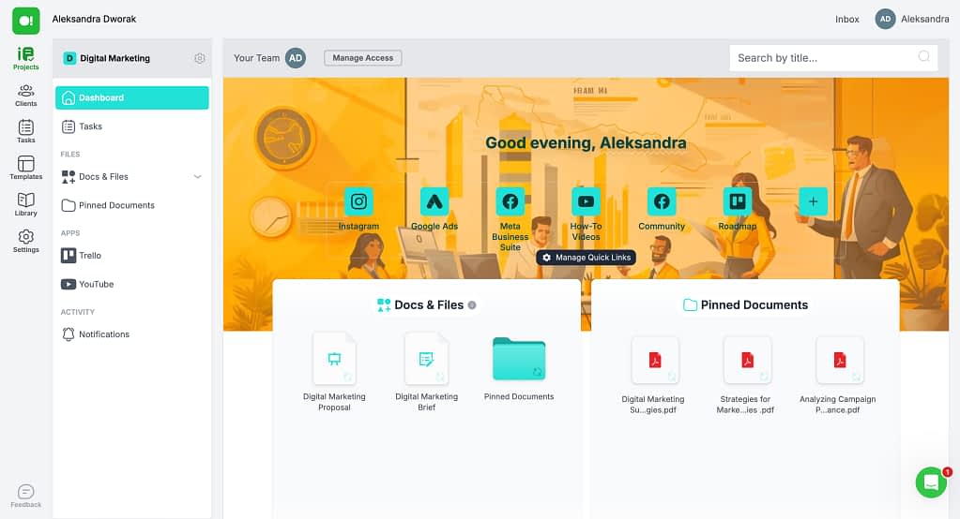
Task: Click the Docs & Files panel heading
Action: pyautogui.click(x=427, y=305)
